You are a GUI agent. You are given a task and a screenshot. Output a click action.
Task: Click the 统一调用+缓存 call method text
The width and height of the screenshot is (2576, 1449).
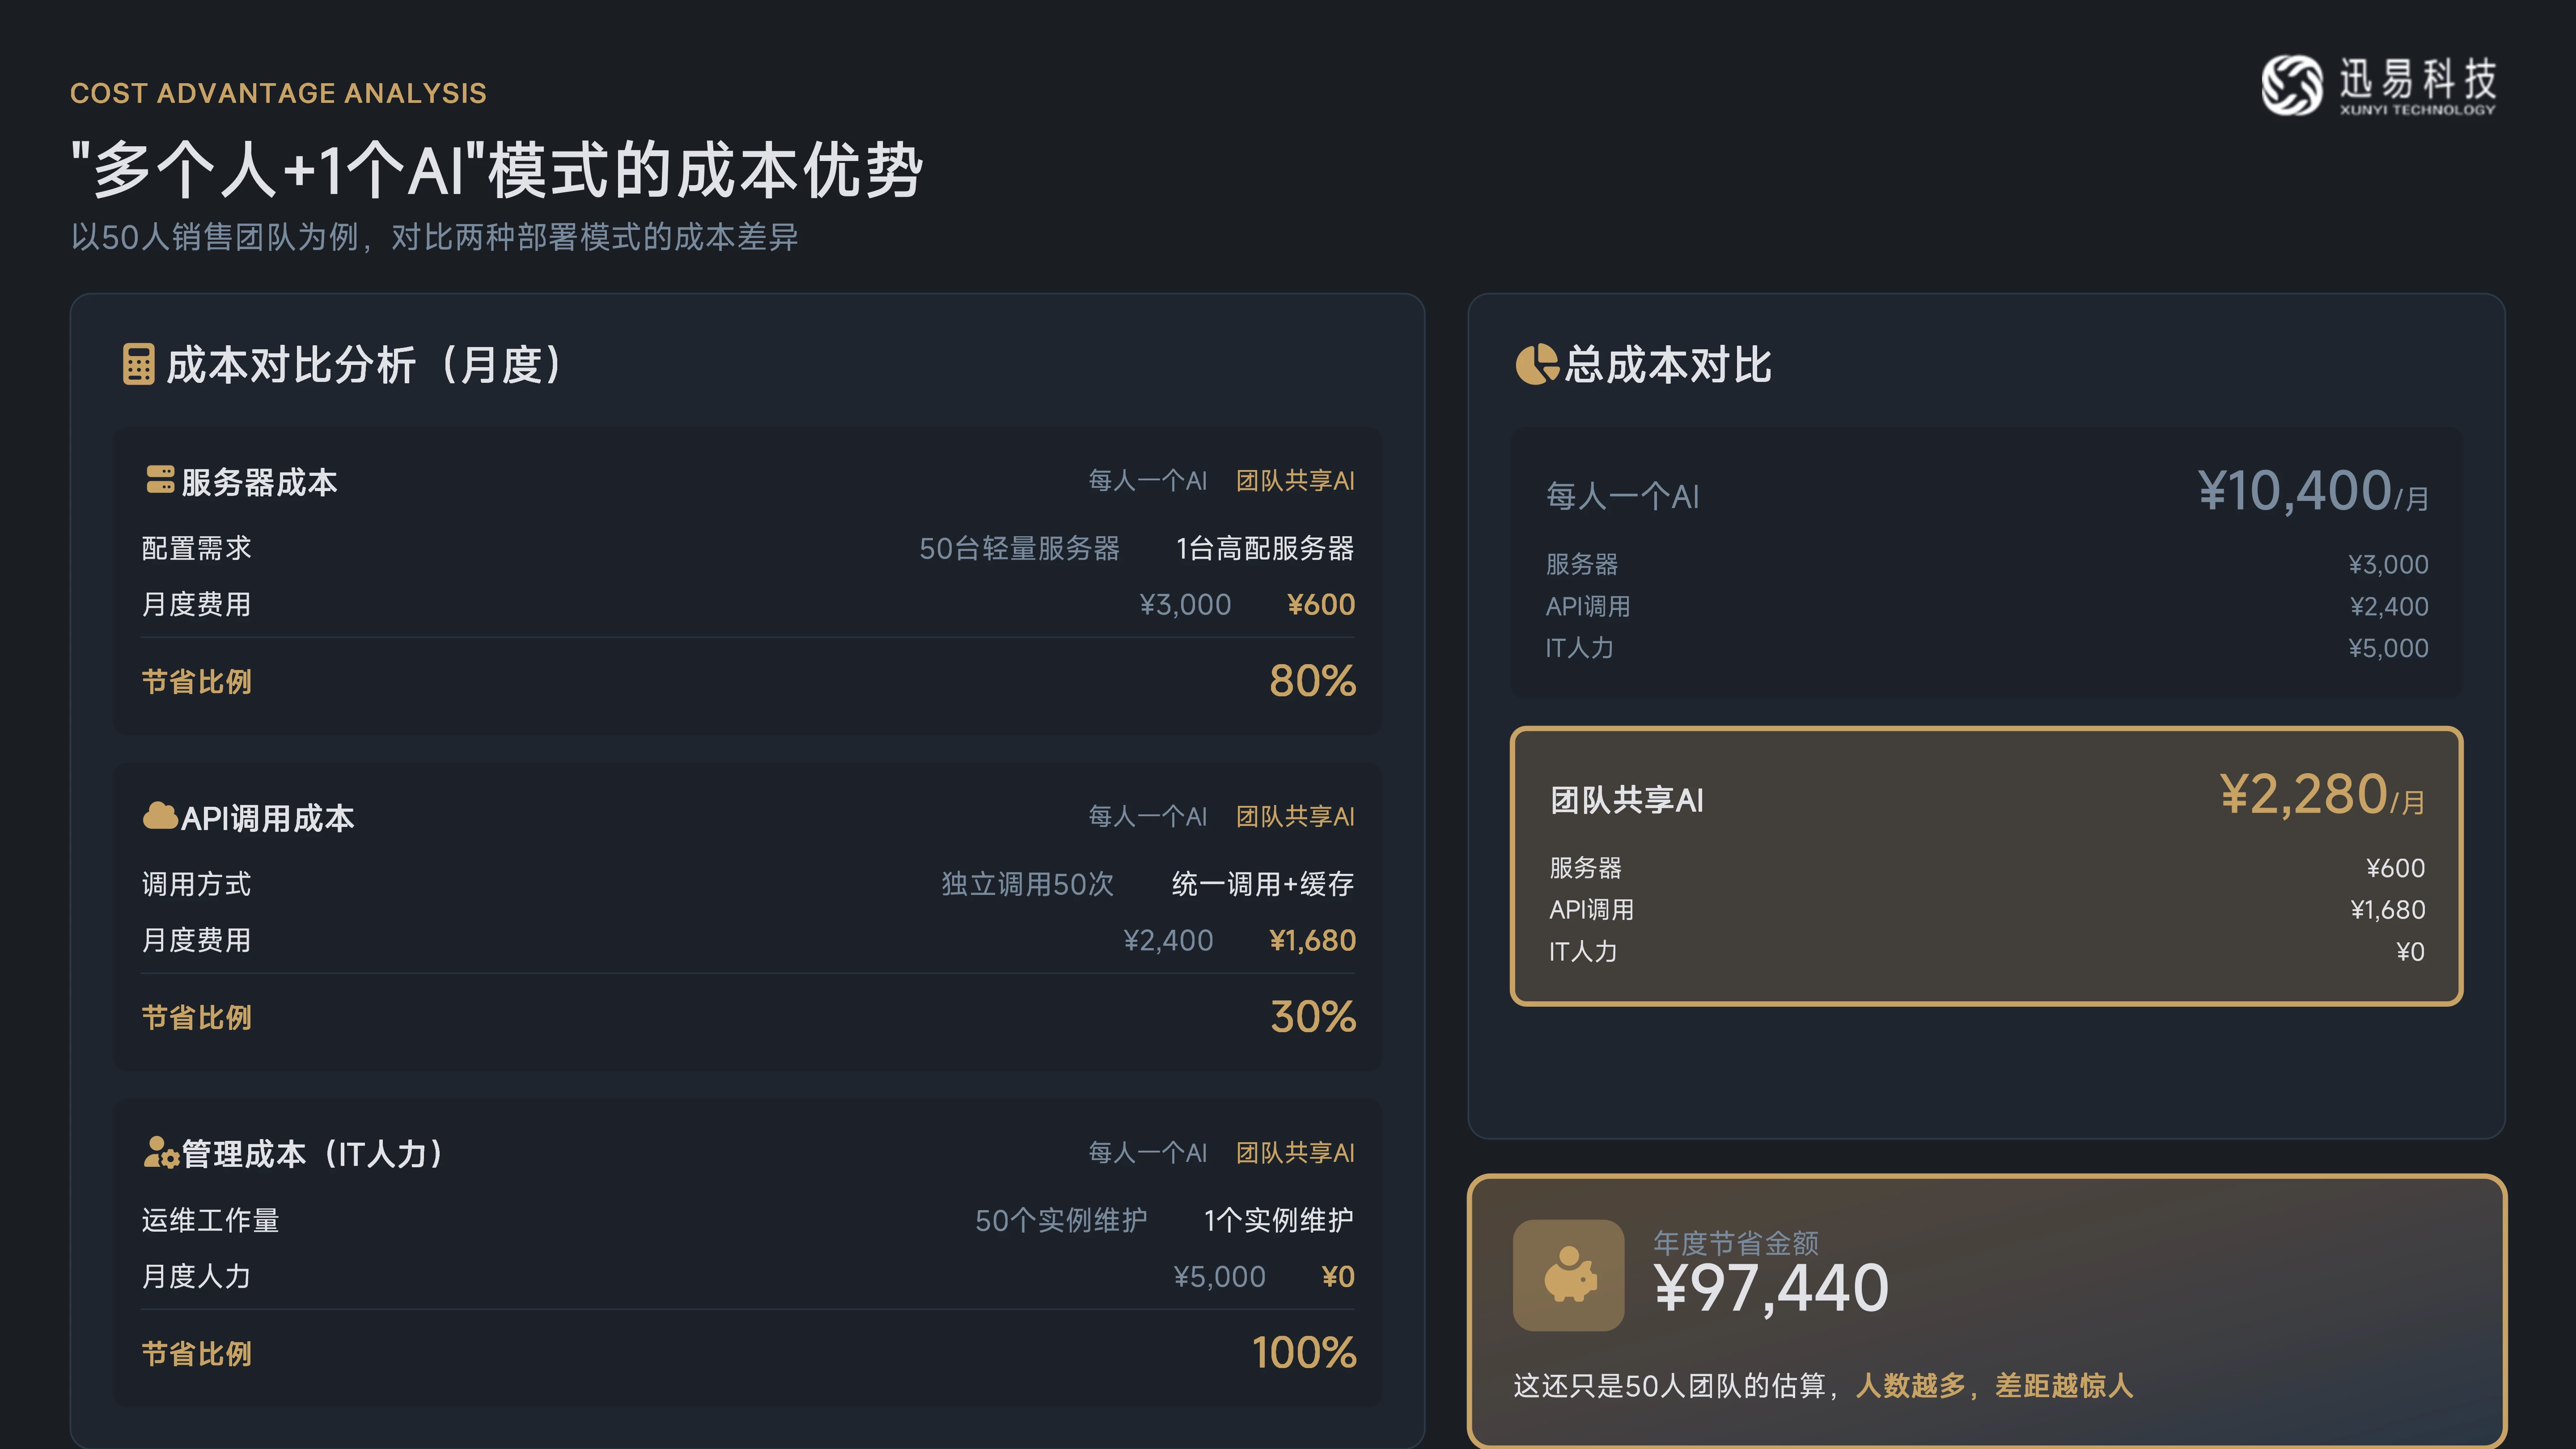pyautogui.click(x=1262, y=884)
